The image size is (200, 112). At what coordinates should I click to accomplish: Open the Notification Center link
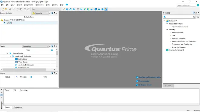(145, 85)
